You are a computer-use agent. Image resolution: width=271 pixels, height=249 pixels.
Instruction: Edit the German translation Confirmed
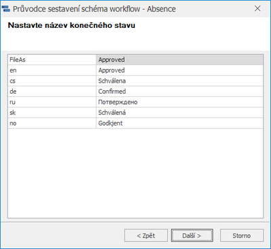tap(180, 92)
